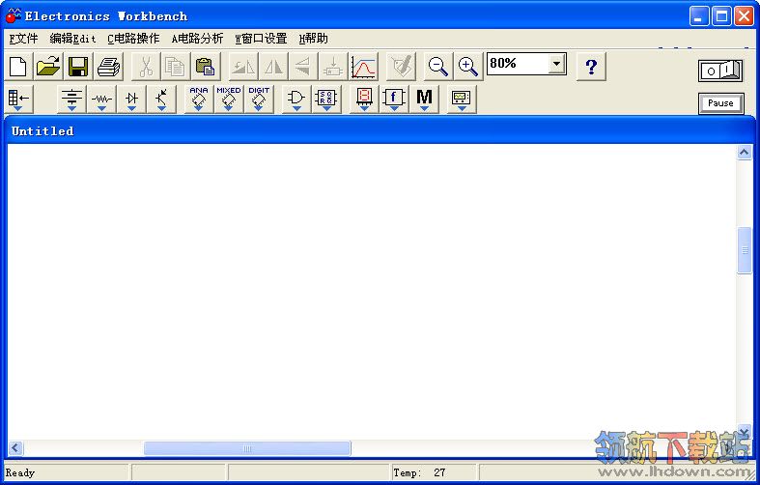This screenshot has height=485, width=760.
Task: Click the Pause simulation button
Action: (720, 103)
